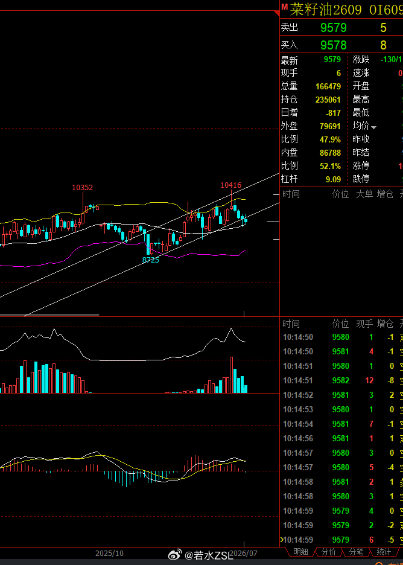
Task: Click the red corner triangle at chart top-right
Action: point(278,13)
